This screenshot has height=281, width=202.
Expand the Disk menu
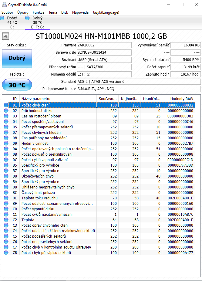(65, 12)
